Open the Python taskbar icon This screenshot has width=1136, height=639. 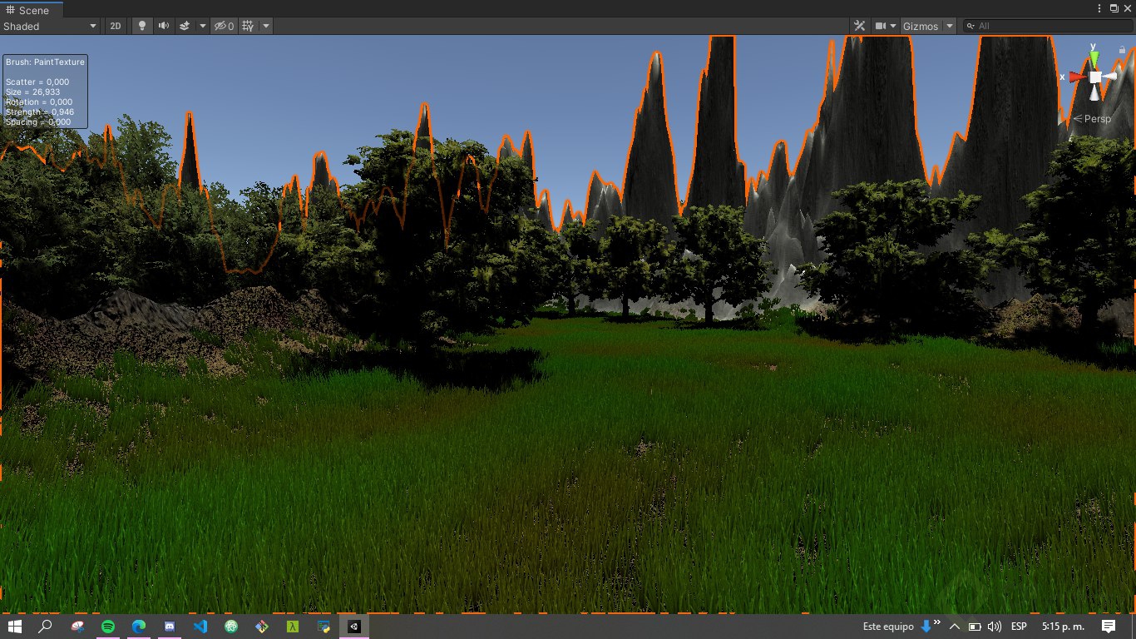pos(324,627)
